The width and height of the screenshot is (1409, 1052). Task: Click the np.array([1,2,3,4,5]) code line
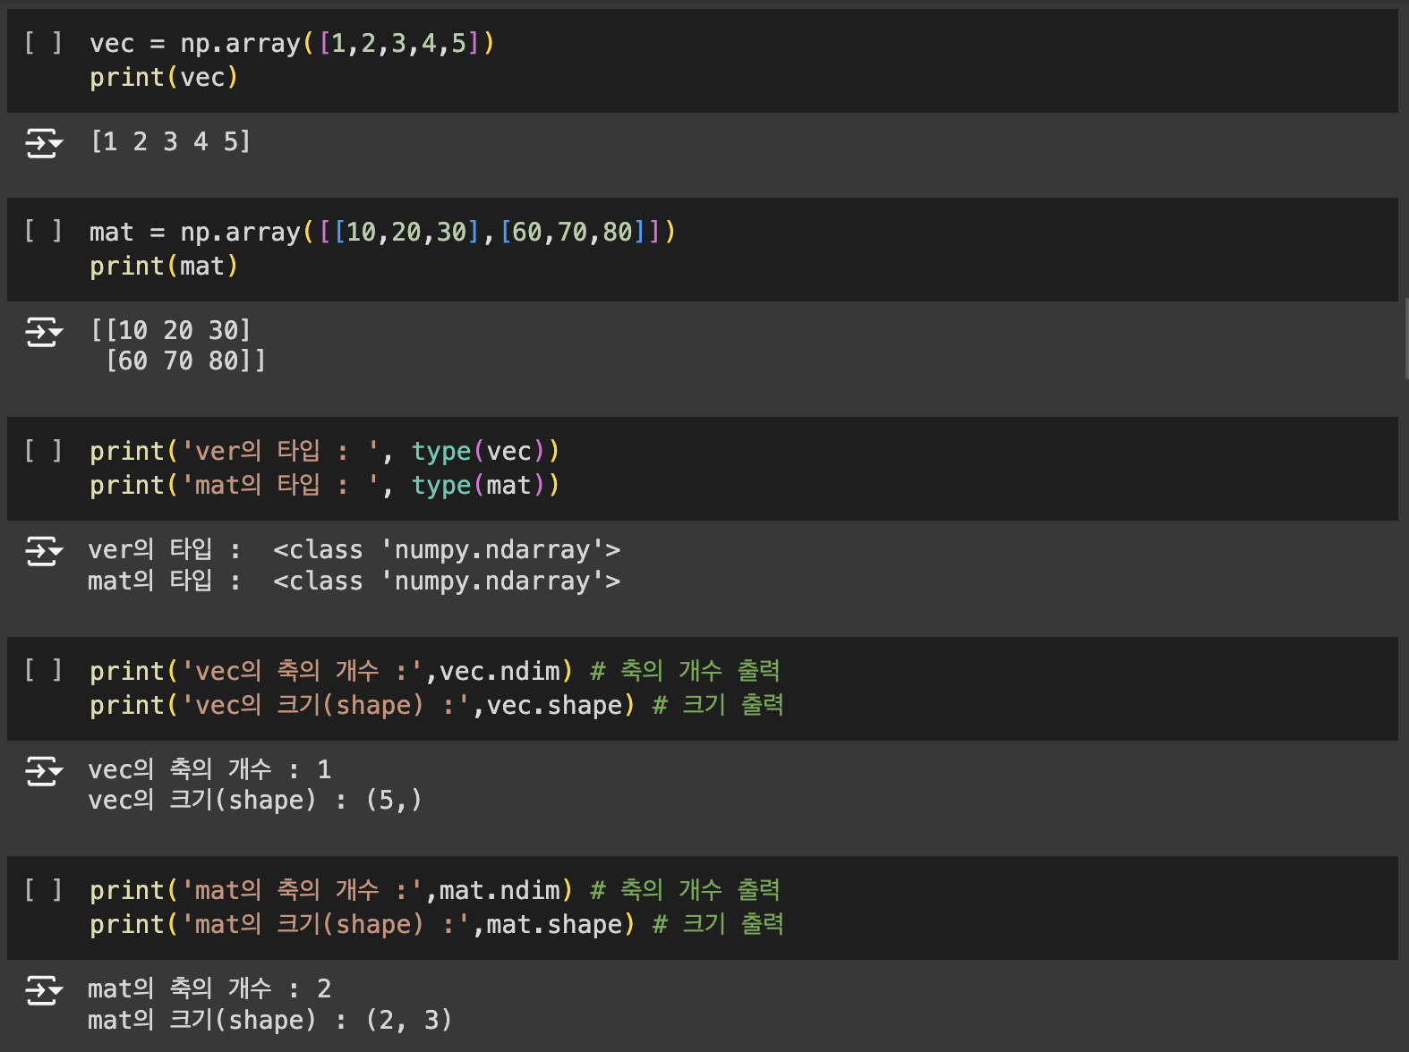pos(292,43)
